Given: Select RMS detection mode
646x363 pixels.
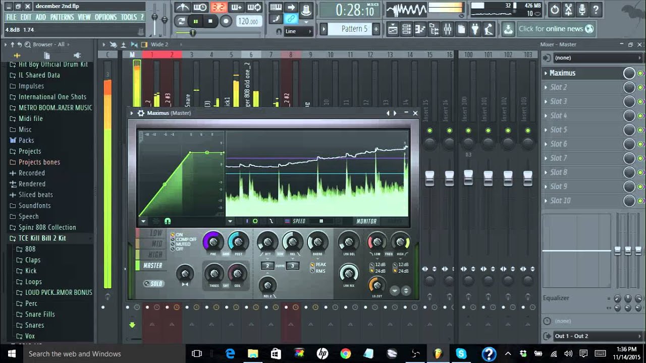Looking at the screenshot, I should (x=318, y=271).
